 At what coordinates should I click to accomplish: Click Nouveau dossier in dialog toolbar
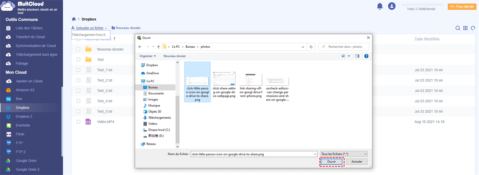tap(175, 56)
